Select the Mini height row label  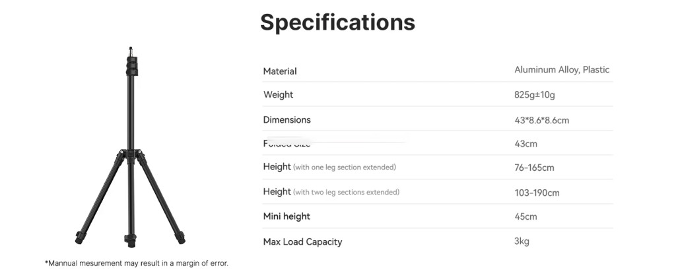287,216
